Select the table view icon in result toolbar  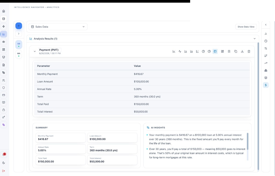(215, 51)
